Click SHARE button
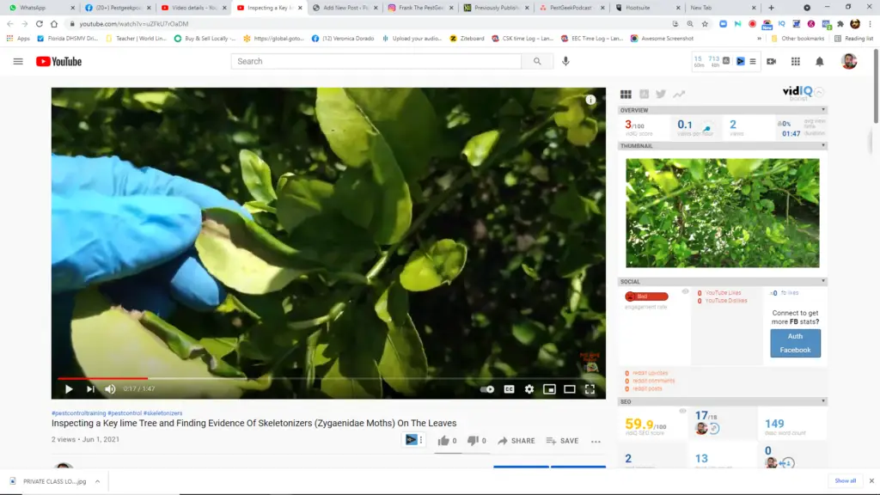Screen dimensions: 880x495 point(516,441)
